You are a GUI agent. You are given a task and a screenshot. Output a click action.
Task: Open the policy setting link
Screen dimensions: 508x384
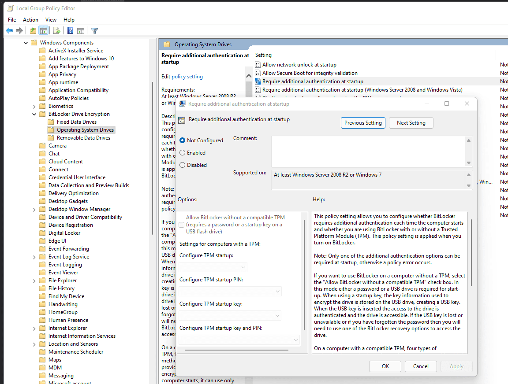[187, 77]
